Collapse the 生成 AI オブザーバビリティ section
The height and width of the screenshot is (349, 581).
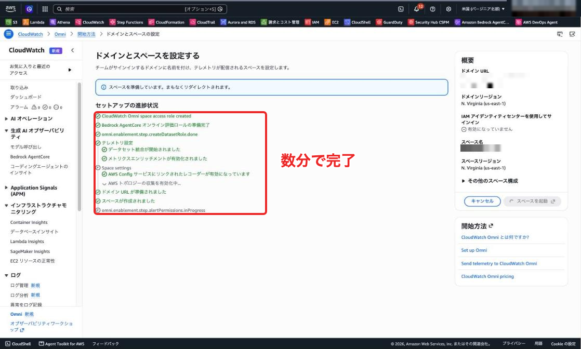[6, 130]
